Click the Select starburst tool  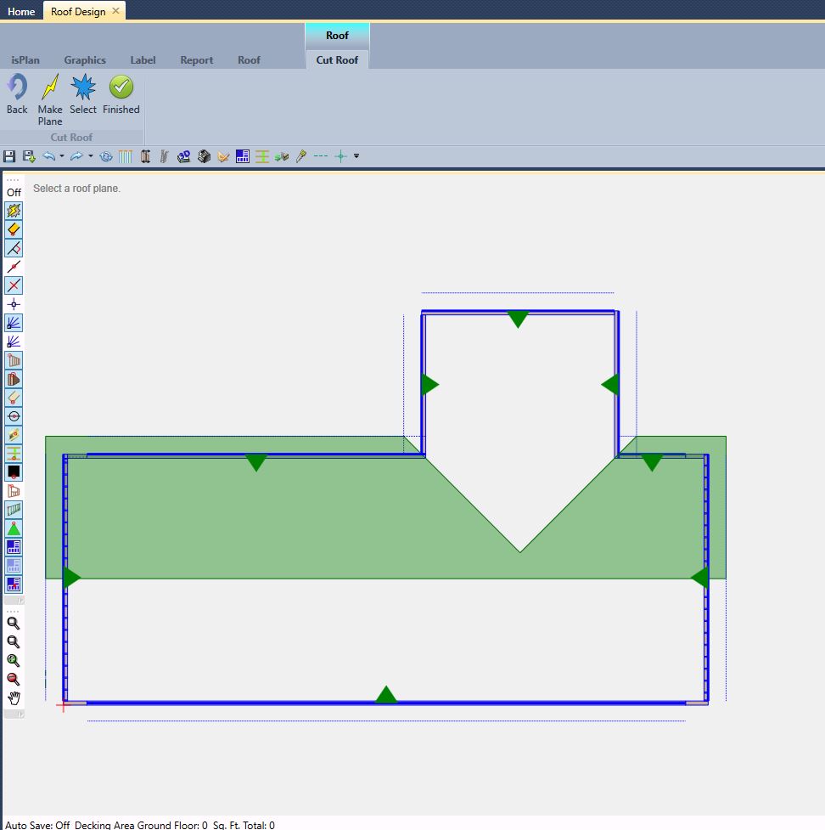point(83,88)
